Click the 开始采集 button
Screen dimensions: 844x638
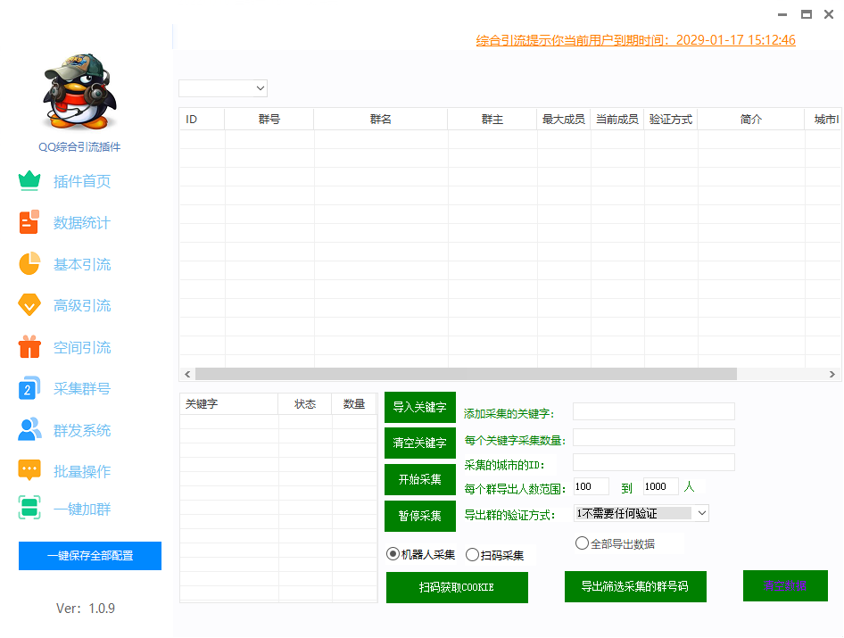coord(419,479)
